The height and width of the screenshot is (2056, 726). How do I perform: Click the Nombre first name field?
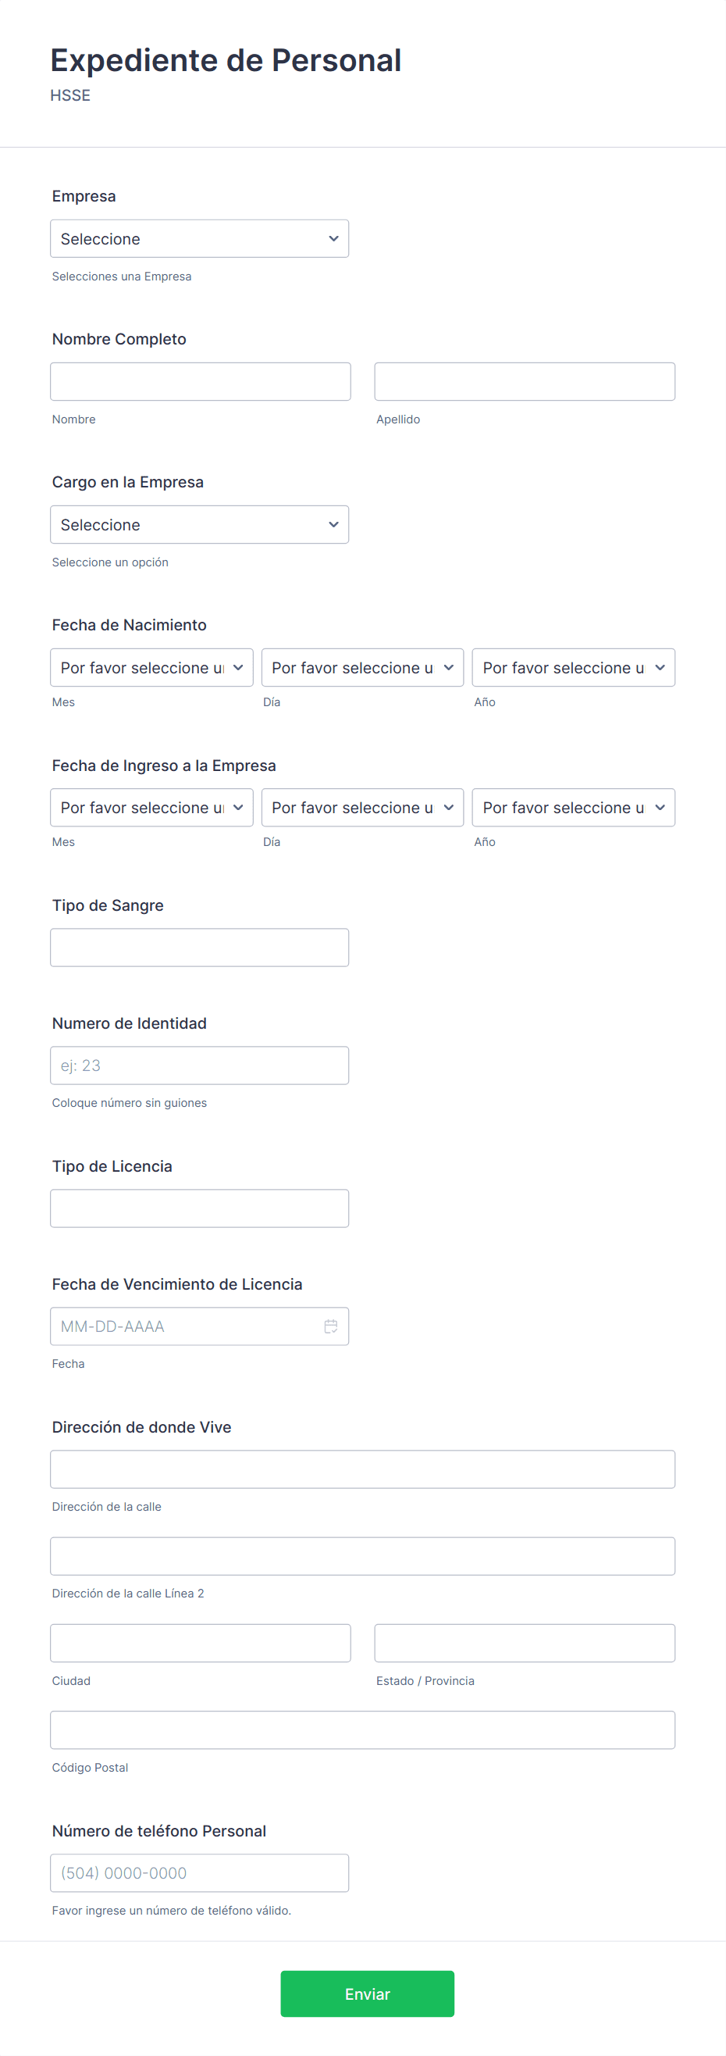(201, 381)
